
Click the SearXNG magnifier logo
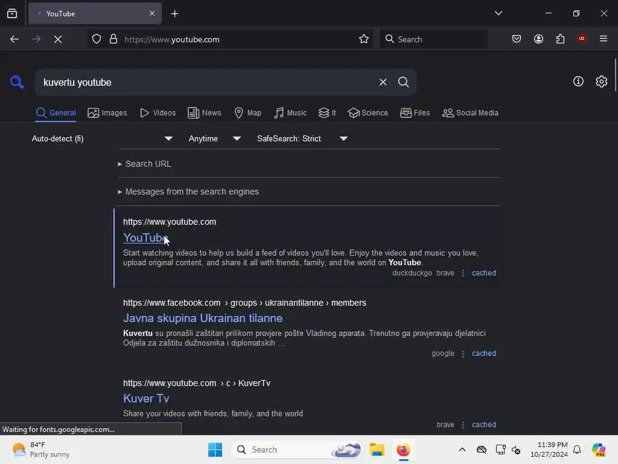tap(17, 82)
